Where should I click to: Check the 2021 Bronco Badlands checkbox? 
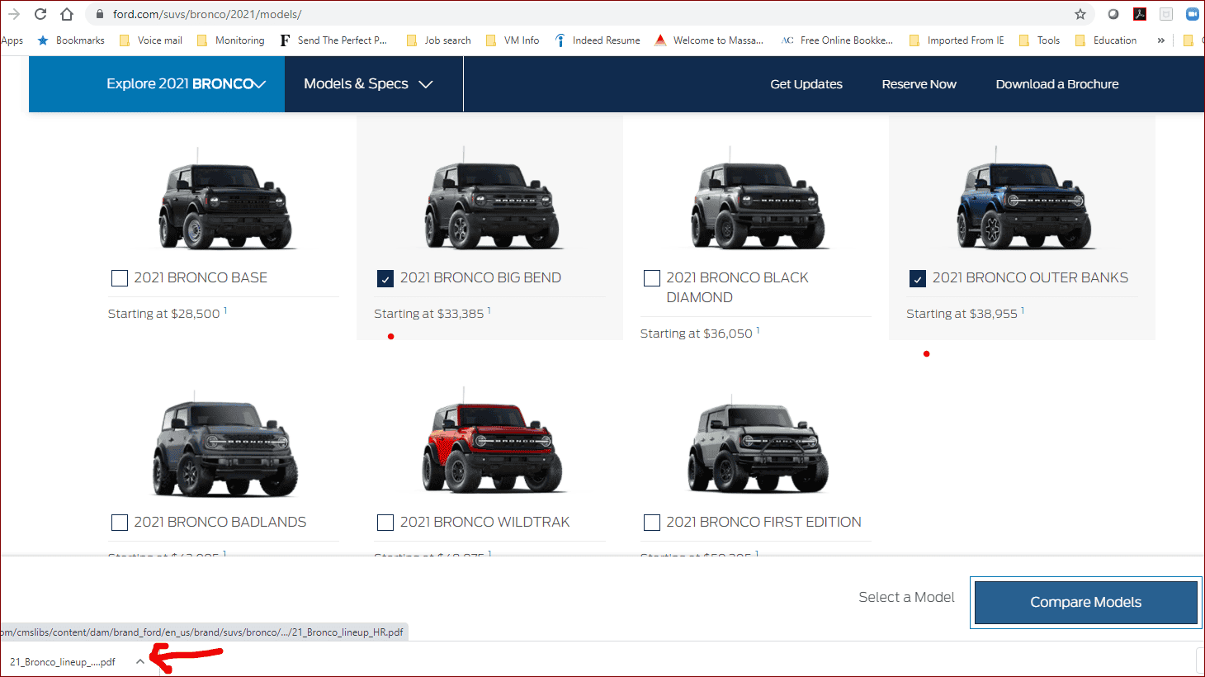pyautogui.click(x=120, y=523)
